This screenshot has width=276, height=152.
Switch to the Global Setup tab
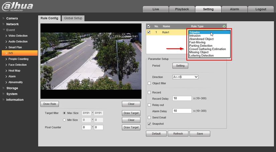pos(73,18)
